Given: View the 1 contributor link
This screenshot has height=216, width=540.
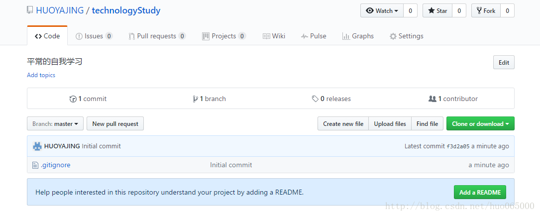Looking at the screenshot, I should [x=453, y=99].
